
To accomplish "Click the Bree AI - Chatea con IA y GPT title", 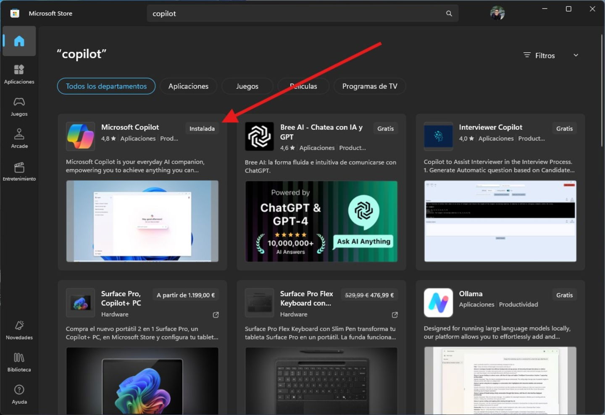I will coord(321,132).
